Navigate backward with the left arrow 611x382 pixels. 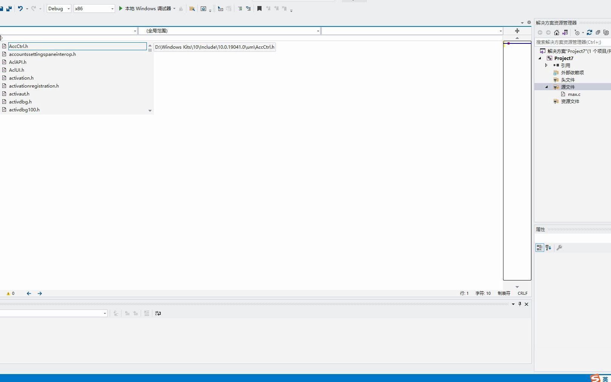[29, 293]
